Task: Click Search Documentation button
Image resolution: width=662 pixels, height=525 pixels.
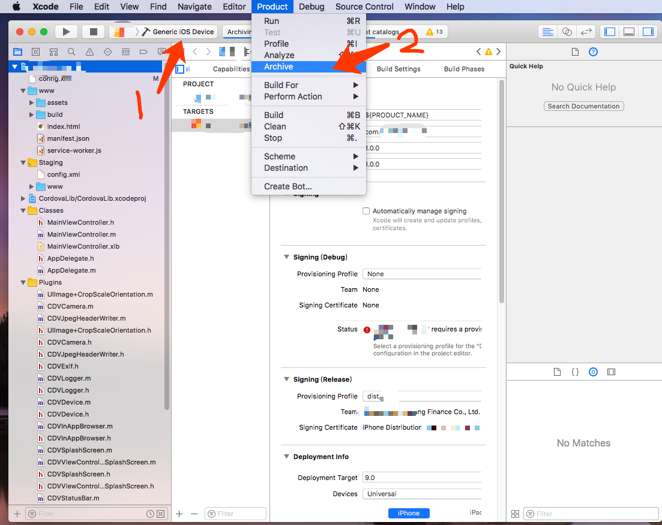Action: [x=583, y=106]
